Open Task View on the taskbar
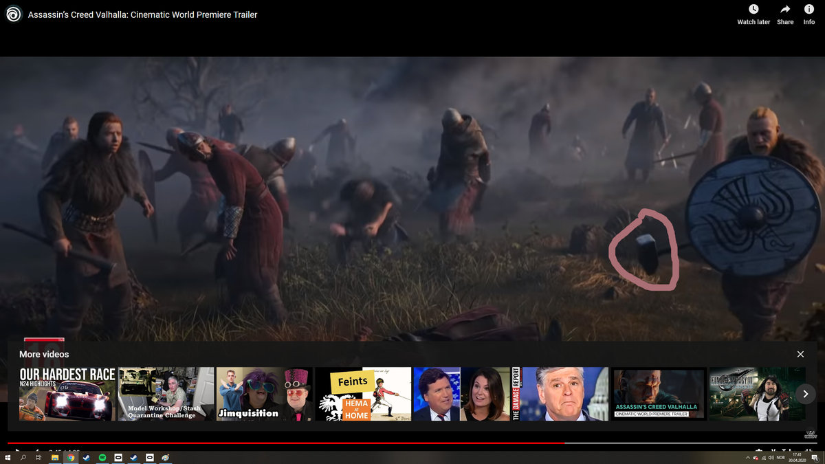 (x=38, y=457)
